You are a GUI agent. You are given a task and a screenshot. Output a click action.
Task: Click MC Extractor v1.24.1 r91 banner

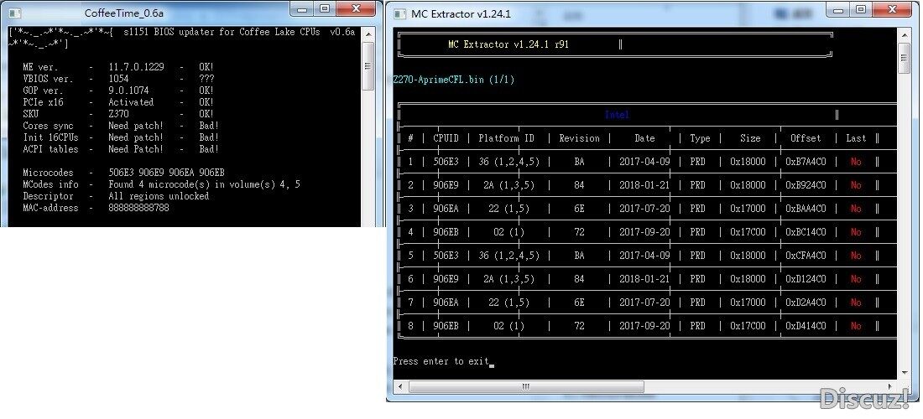[x=508, y=44]
